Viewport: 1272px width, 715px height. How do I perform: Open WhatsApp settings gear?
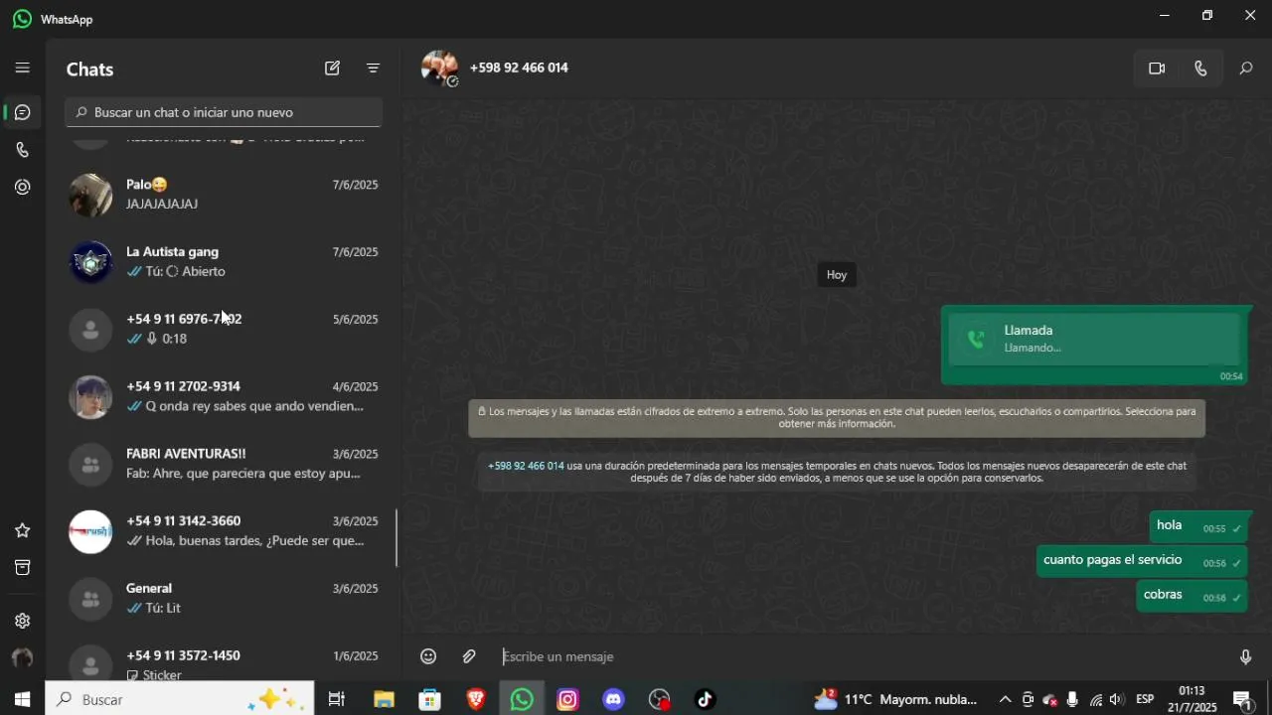point(22,621)
